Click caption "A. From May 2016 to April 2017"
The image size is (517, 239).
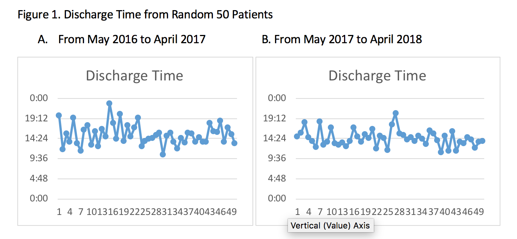click(x=122, y=39)
